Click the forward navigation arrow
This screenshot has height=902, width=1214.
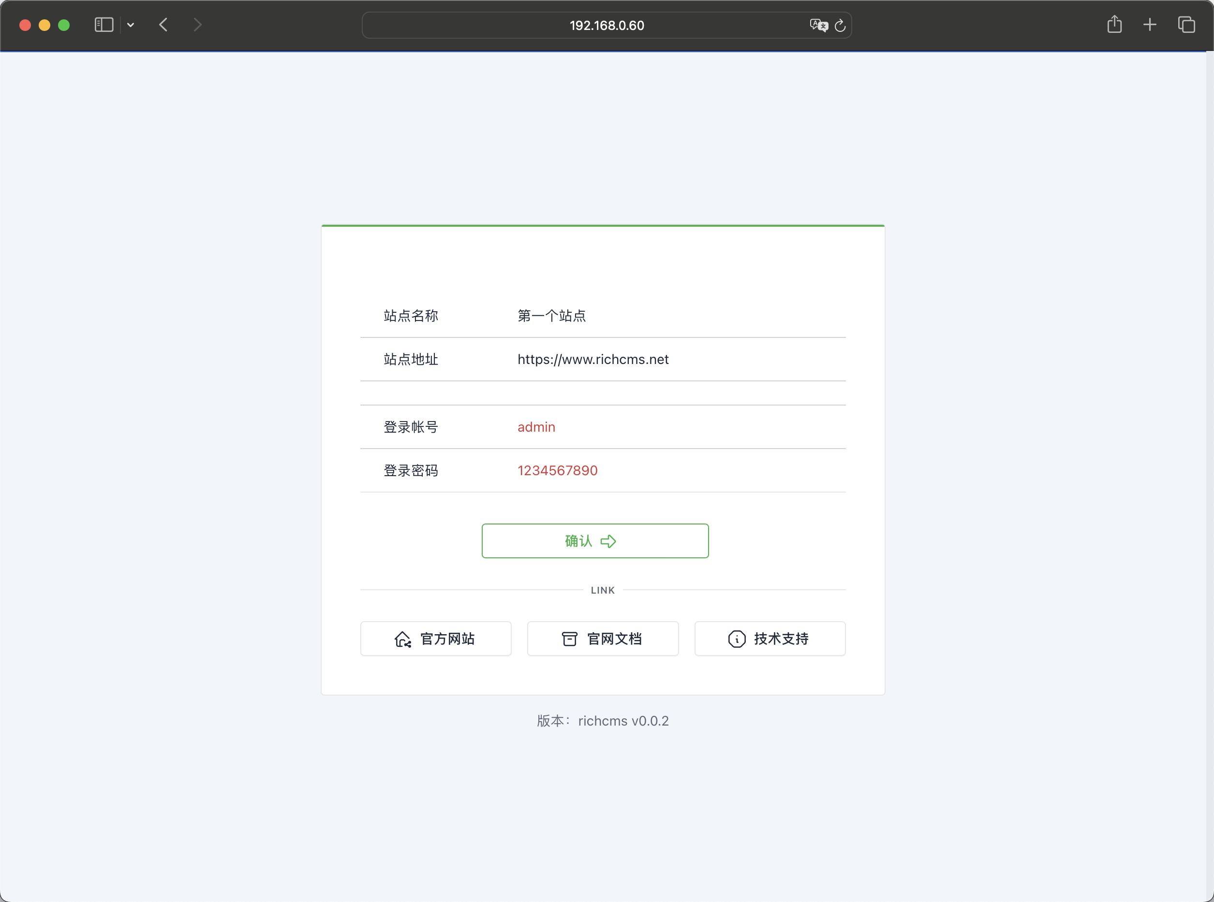point(198,25)
